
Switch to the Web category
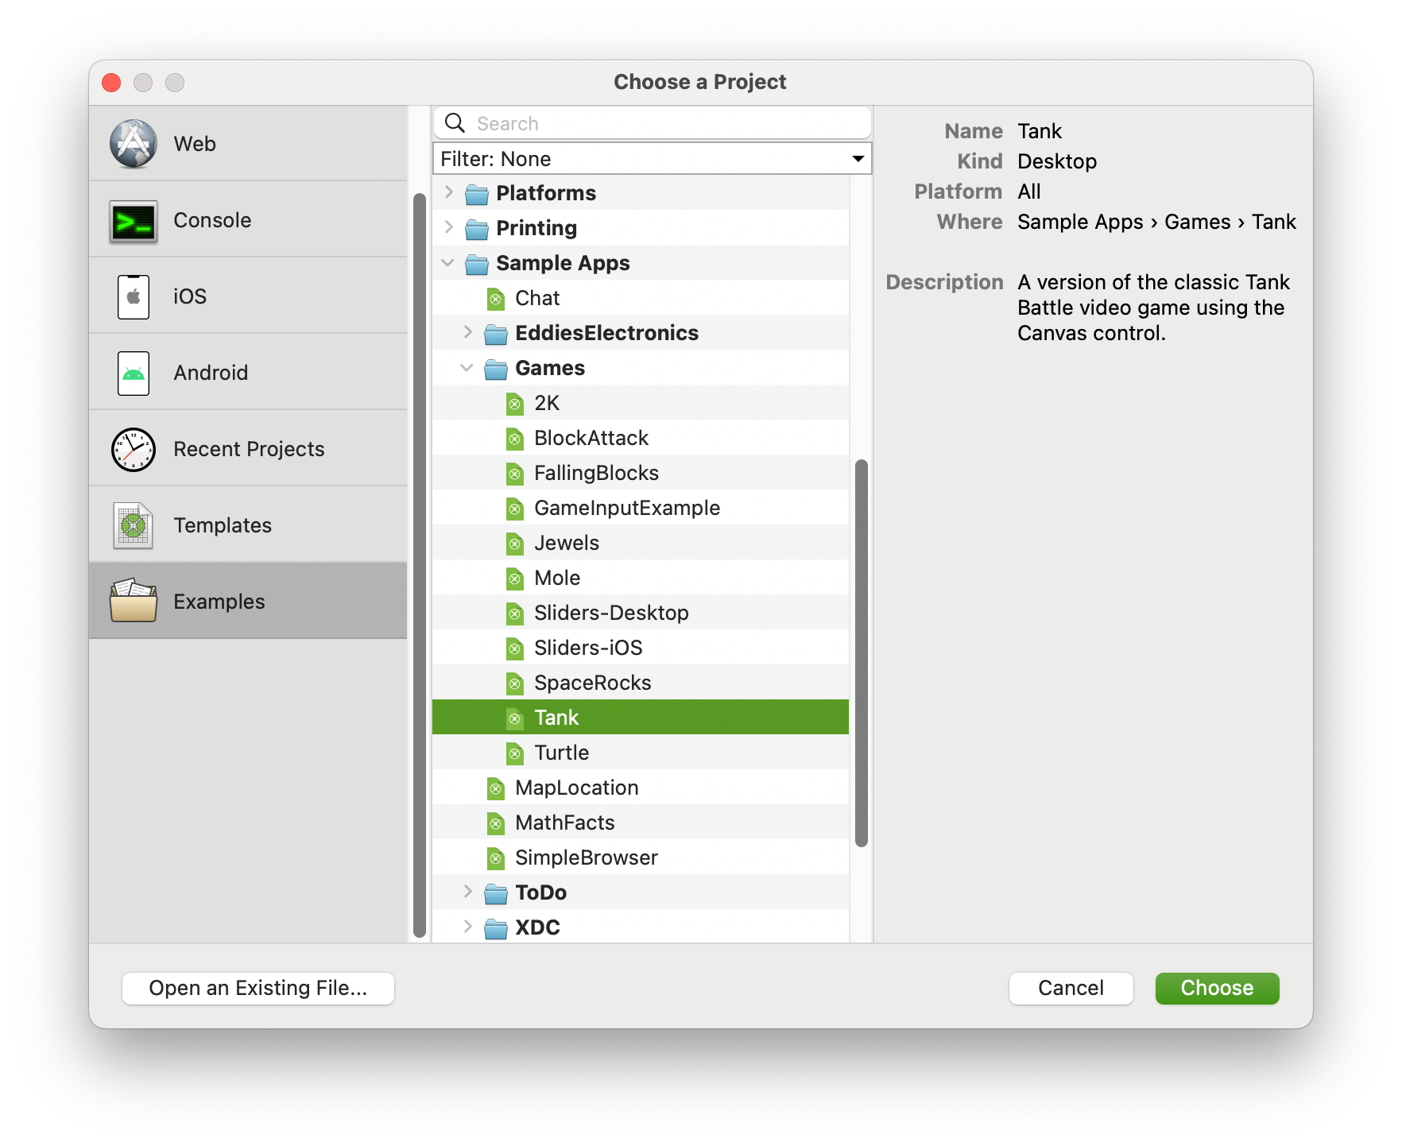coord(248,144)
